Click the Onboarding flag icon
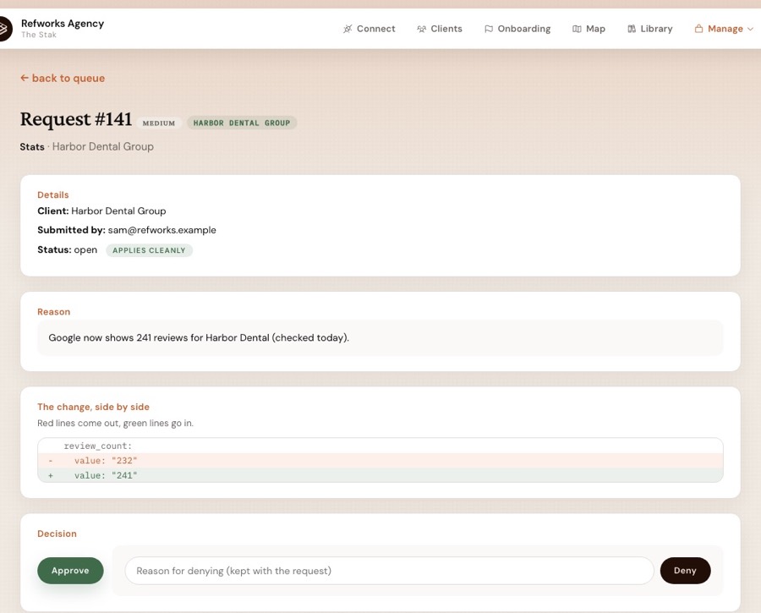 [x=489, y=29]
